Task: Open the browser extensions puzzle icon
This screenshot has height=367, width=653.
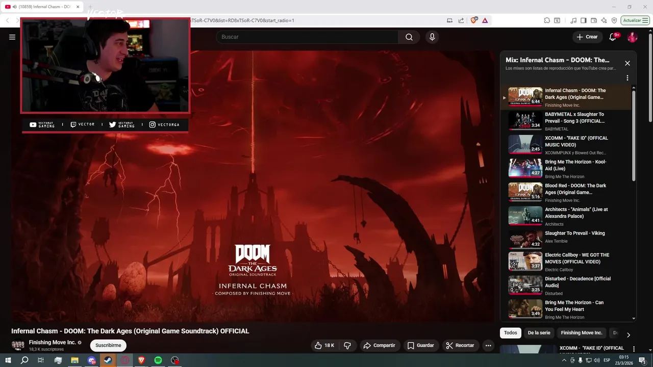Action: click(547, 20)
